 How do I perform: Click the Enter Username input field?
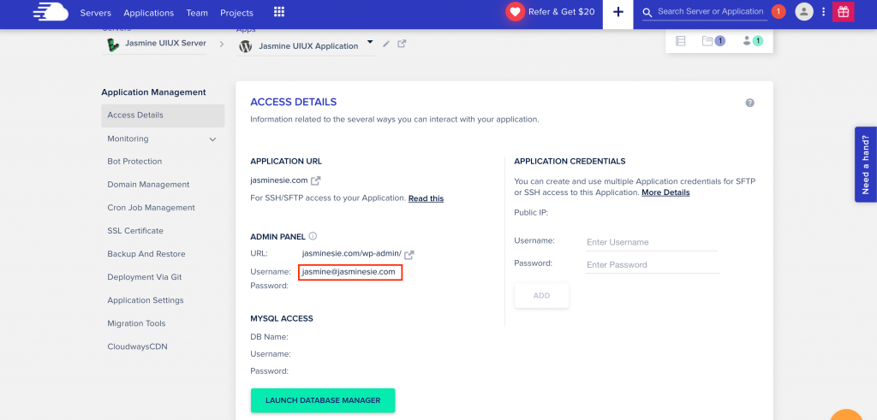(652, 242)
